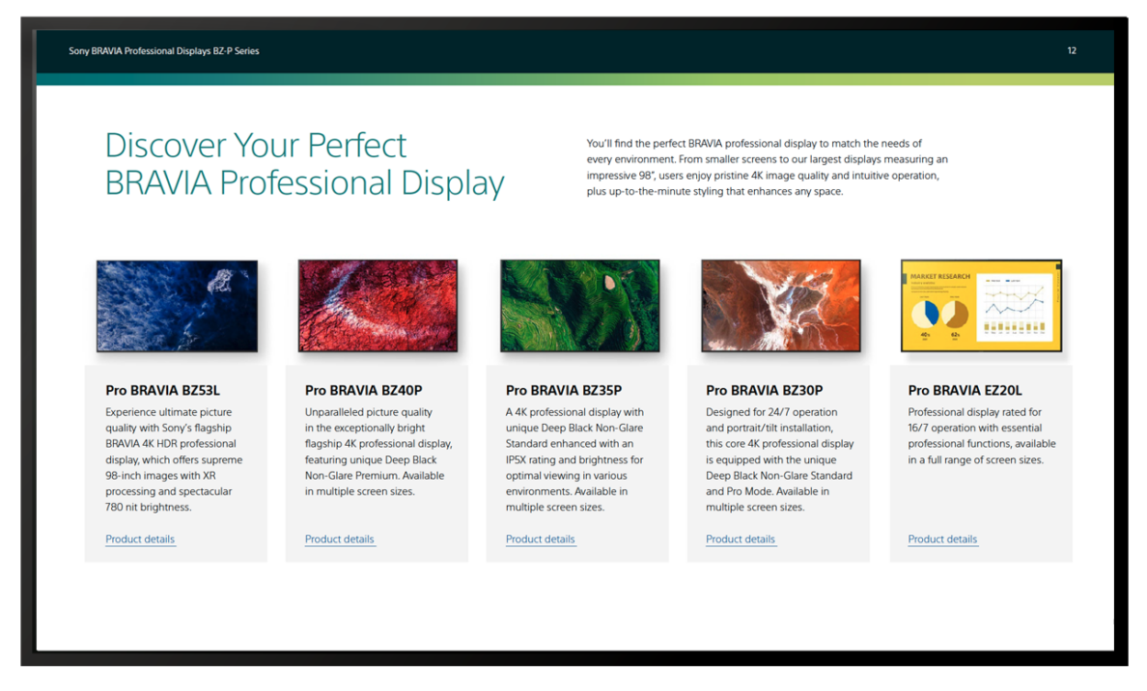Select the BZ53L blue ocean display thumbnail
1147x691 pixels.
pos(176,304)
